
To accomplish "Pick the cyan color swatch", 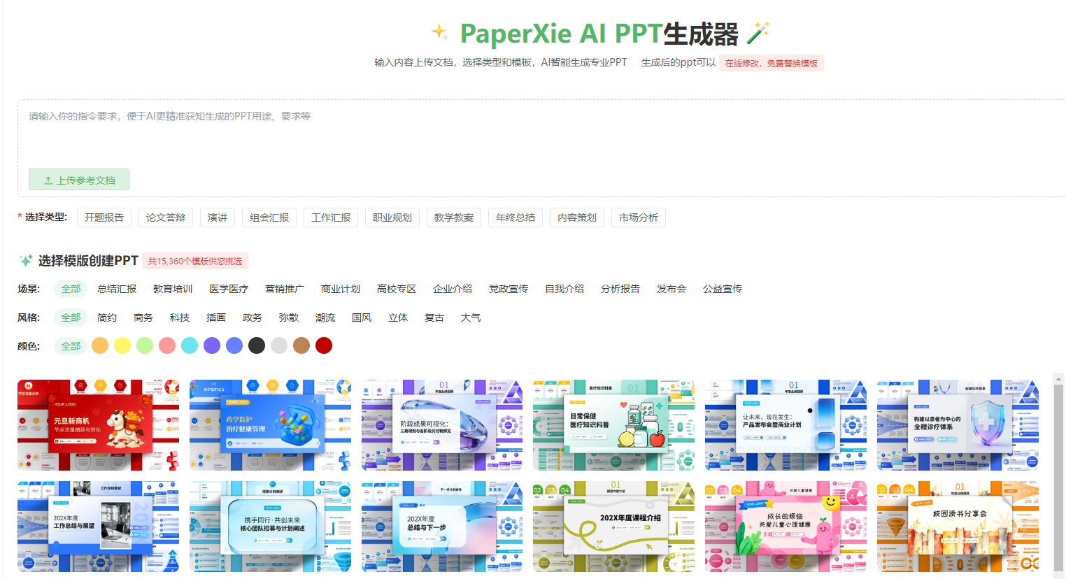I will click(190, 345).
